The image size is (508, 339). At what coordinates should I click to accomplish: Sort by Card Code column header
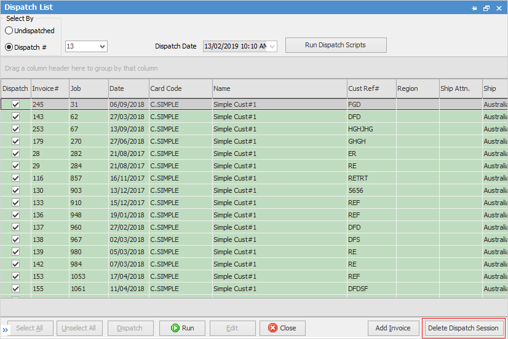180,88
